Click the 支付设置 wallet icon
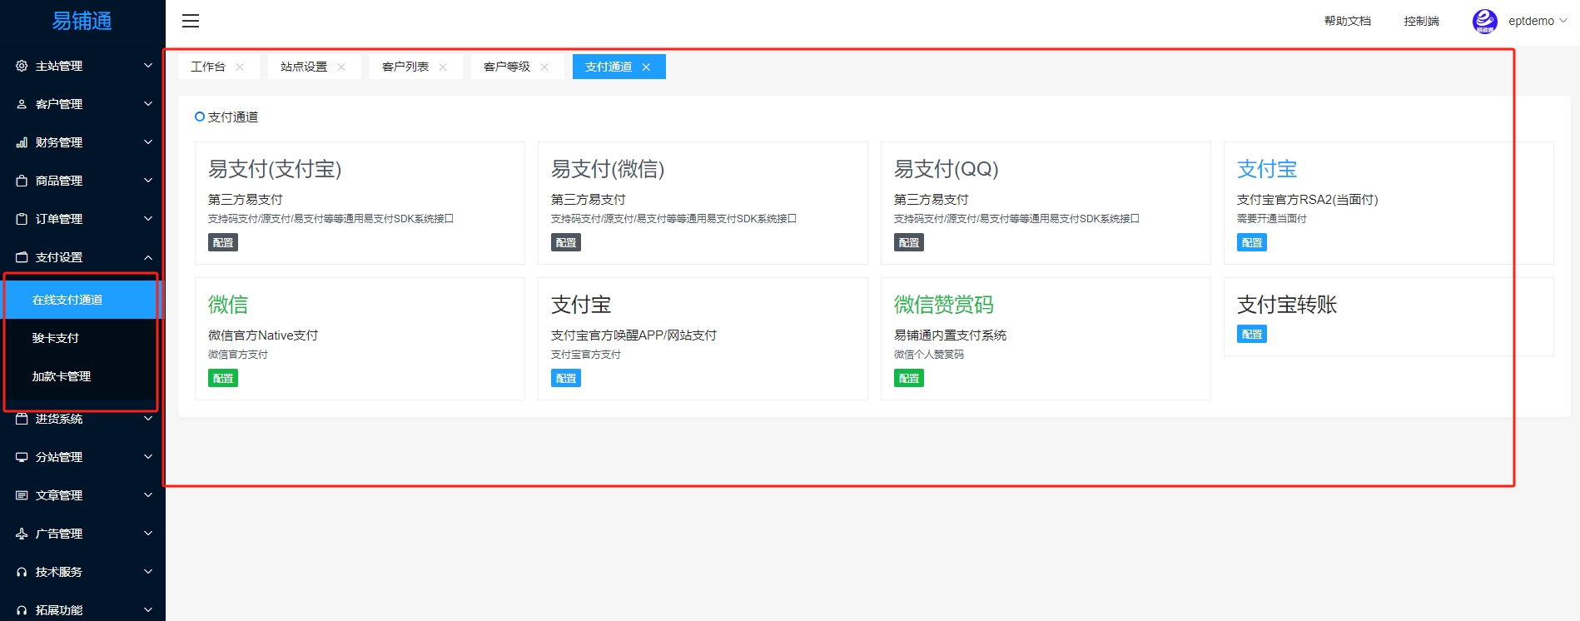 click(x=22, y=257)
